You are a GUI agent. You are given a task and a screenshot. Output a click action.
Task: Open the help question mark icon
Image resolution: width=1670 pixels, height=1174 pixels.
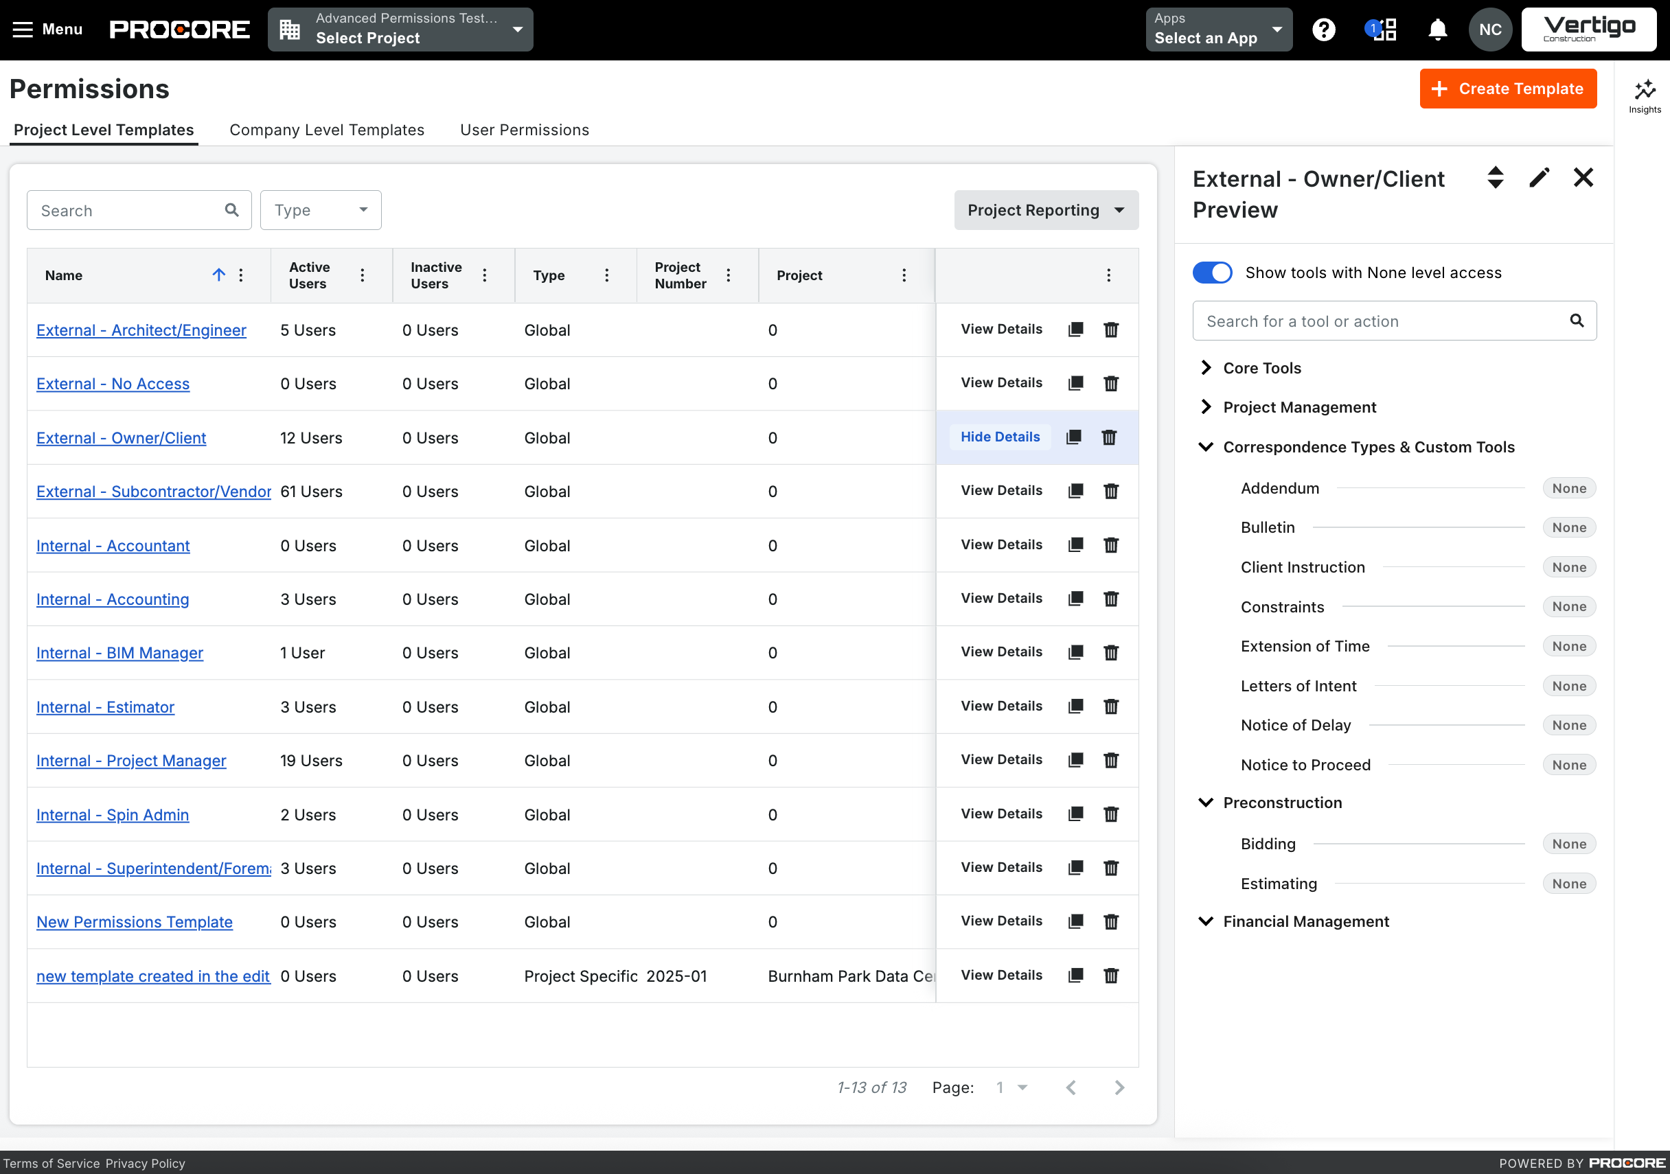pos(1323,30)
